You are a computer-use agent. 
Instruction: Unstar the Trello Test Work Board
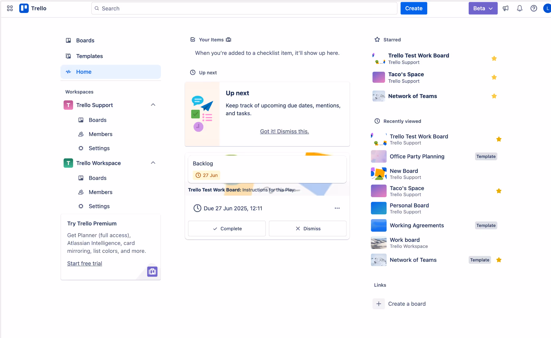pos(494,58)
